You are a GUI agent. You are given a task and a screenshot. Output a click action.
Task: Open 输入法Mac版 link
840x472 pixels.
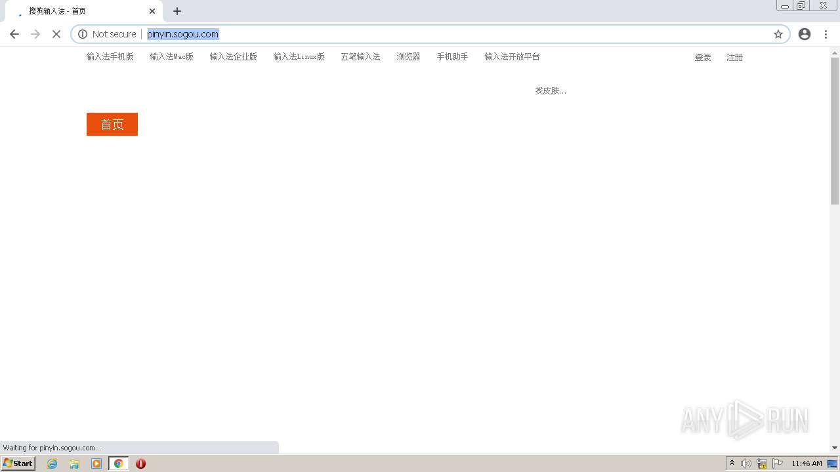pyautogui.click(x=171, y=57)
